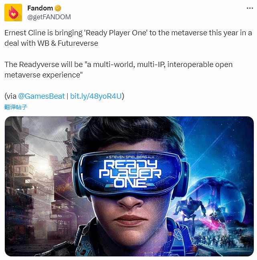
Task: Click the tweet paragraph about Ernest Cline
Action: click(x=128, y=37)
